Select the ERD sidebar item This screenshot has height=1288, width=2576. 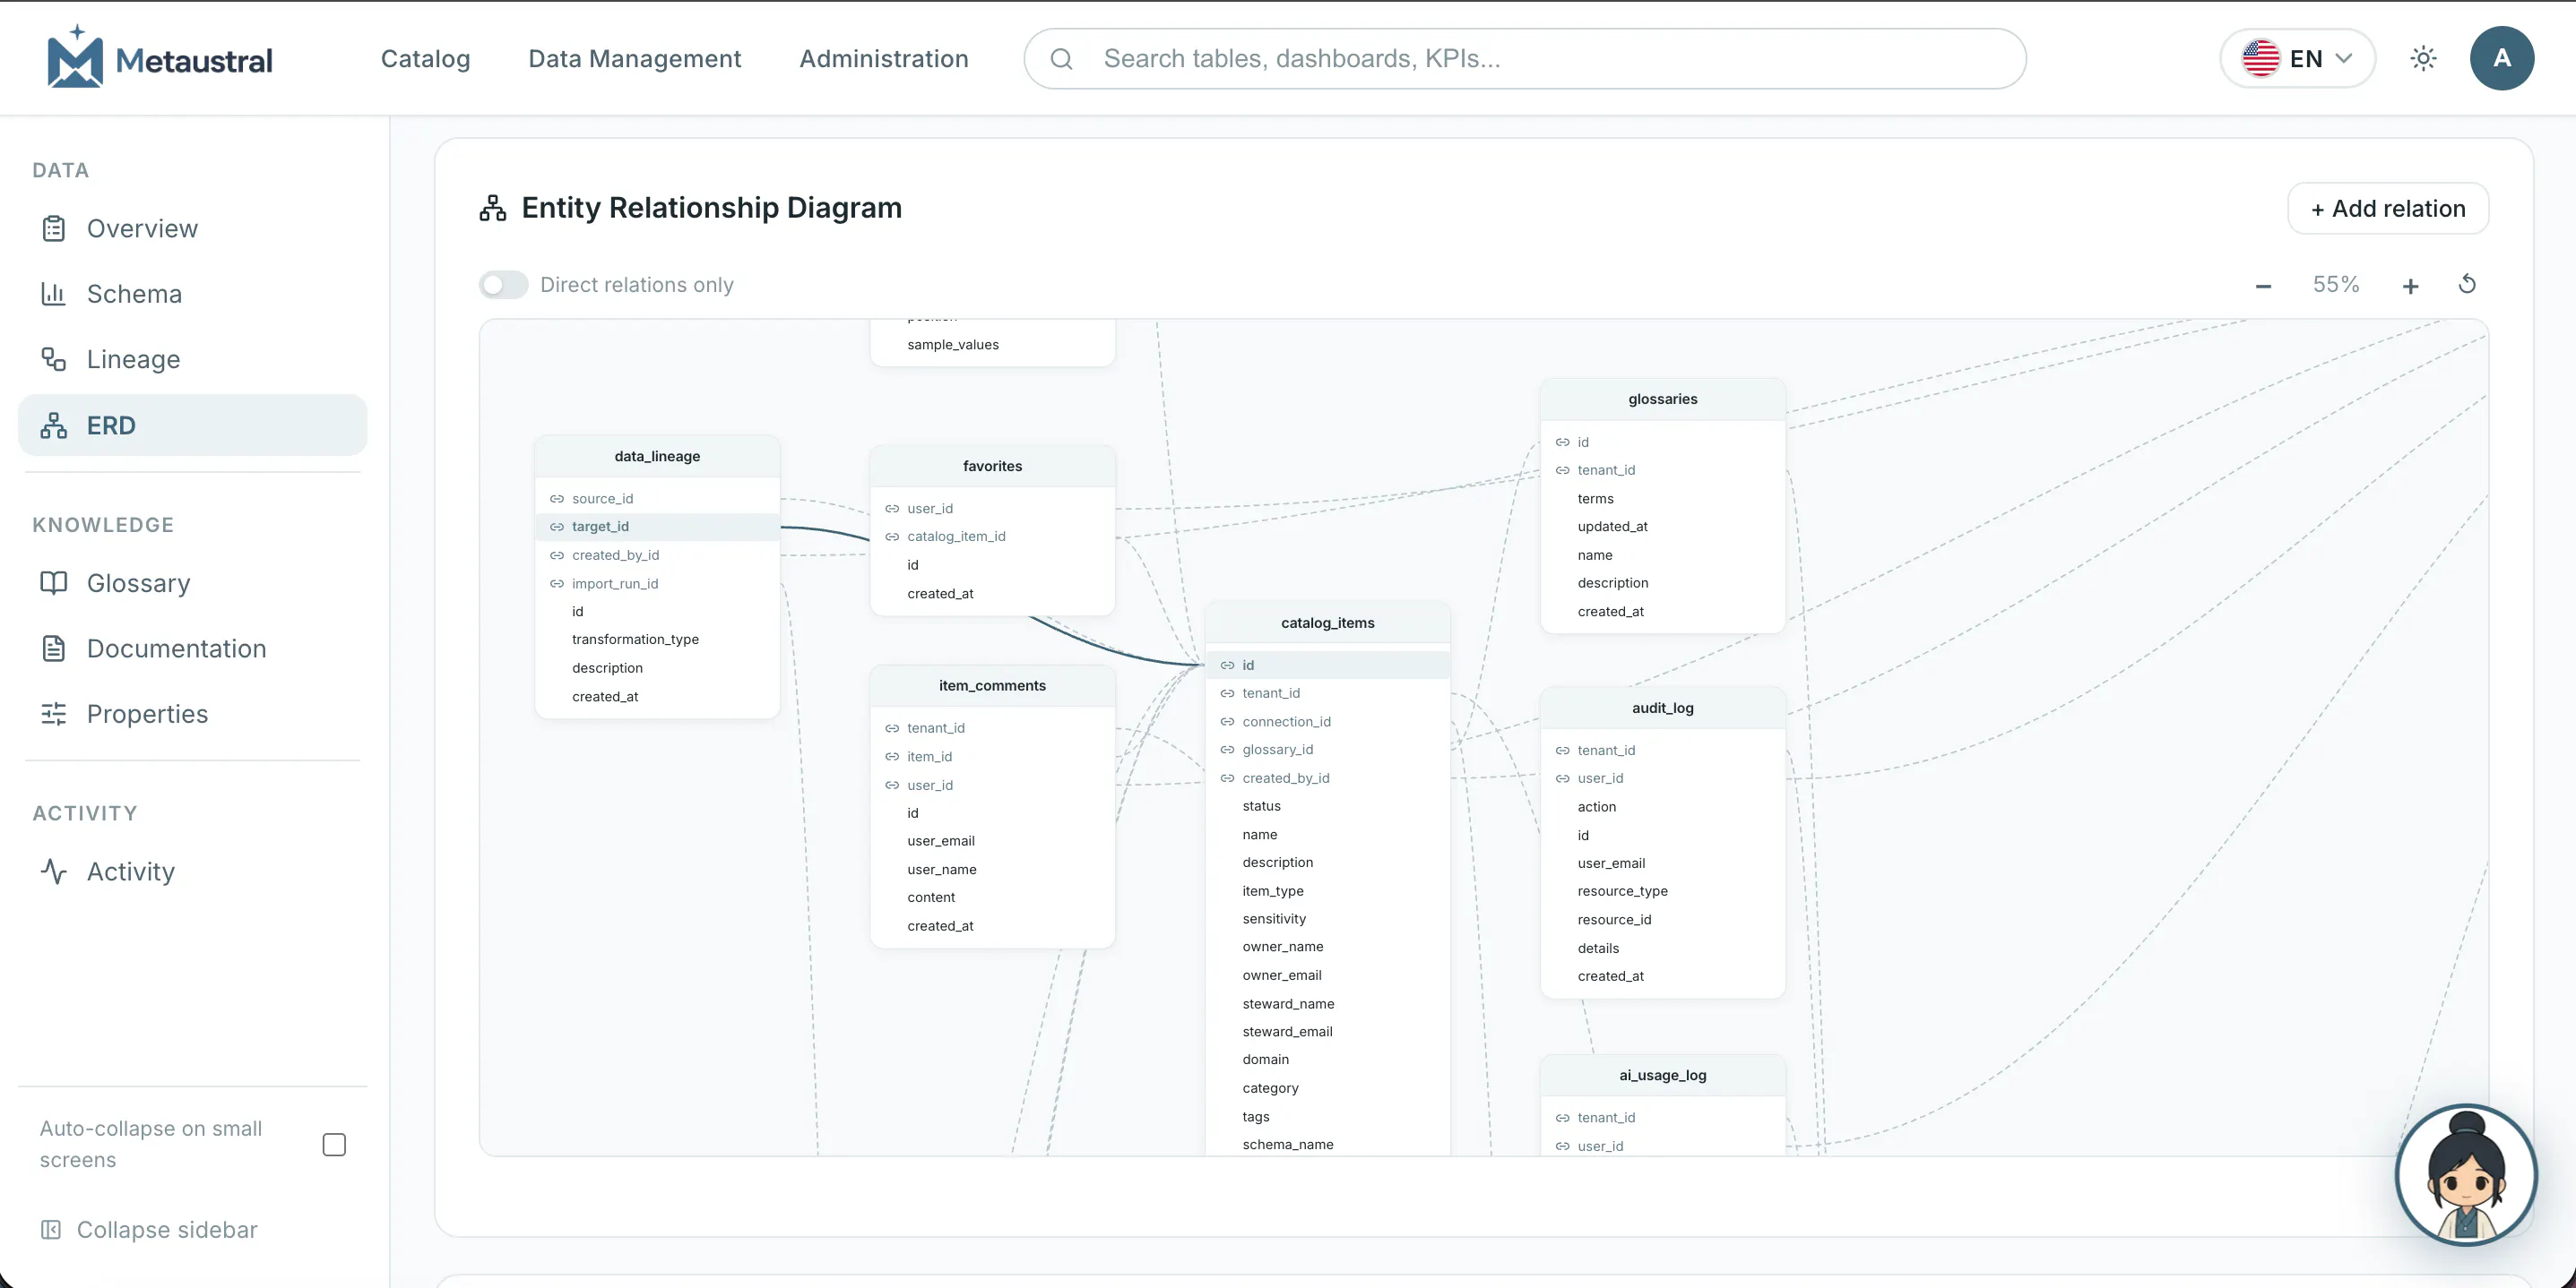pos(192,425)
